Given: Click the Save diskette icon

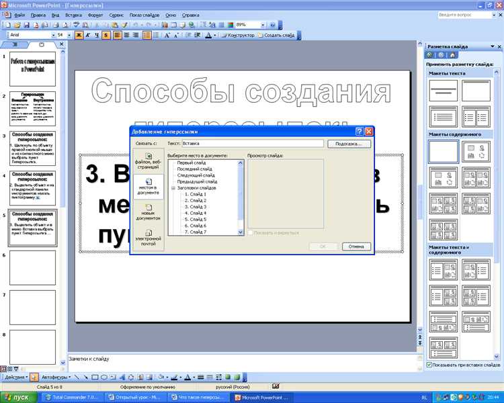Looking at the screenshot, I should pos(26,25).
